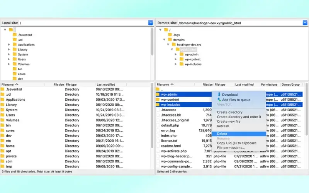This screenshot has height=193, width=309.
Task: Click the home folder icon in local list
Action: (2, 146)
